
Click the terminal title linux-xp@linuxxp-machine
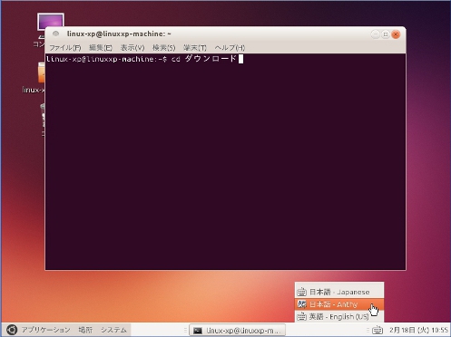[x=119, y=34]
